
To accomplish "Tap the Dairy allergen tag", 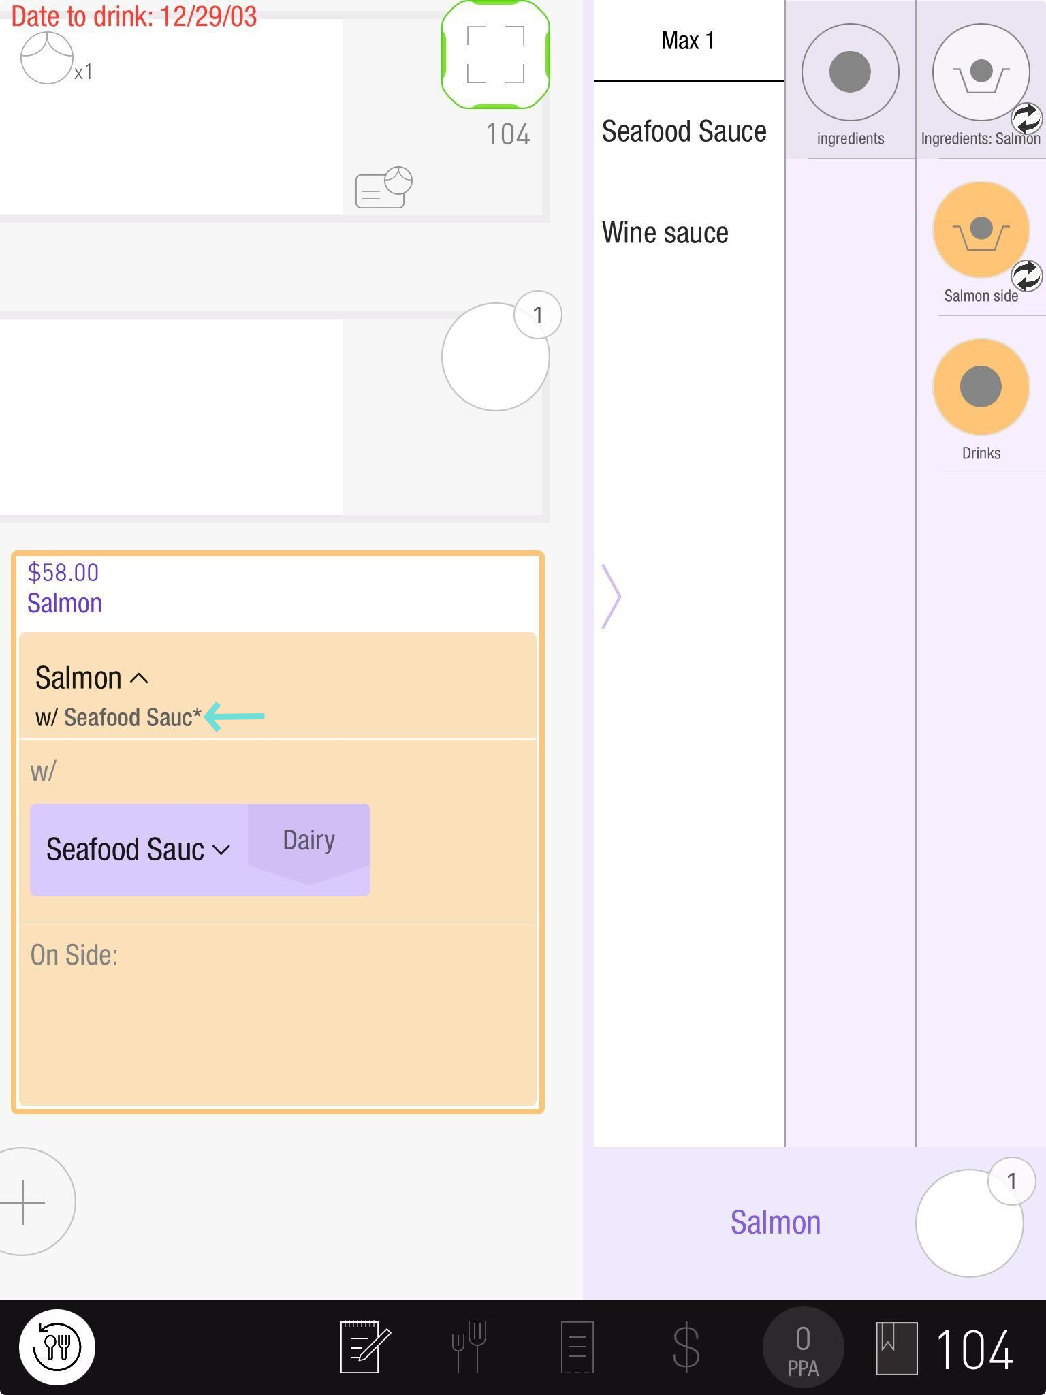I will pyautogui.click(x=308, y=841).
